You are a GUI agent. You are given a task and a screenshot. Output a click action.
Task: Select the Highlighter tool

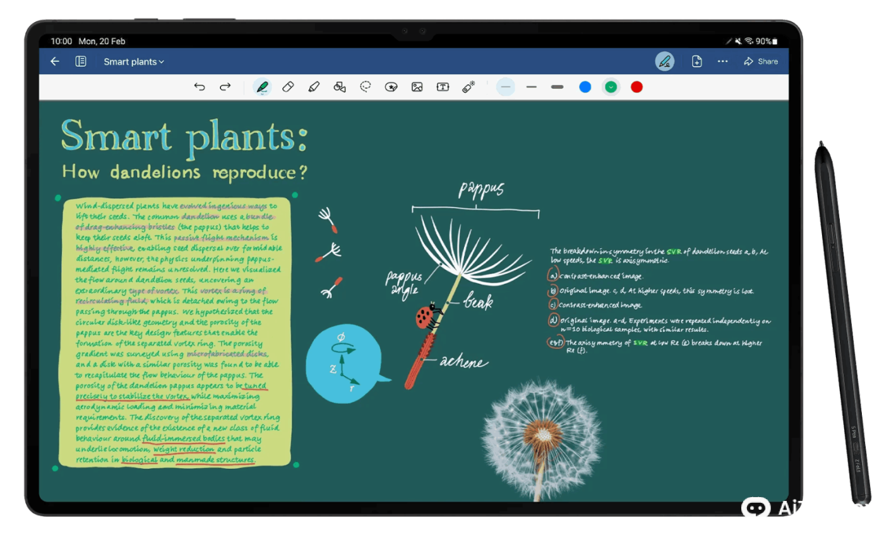point(314,87)
